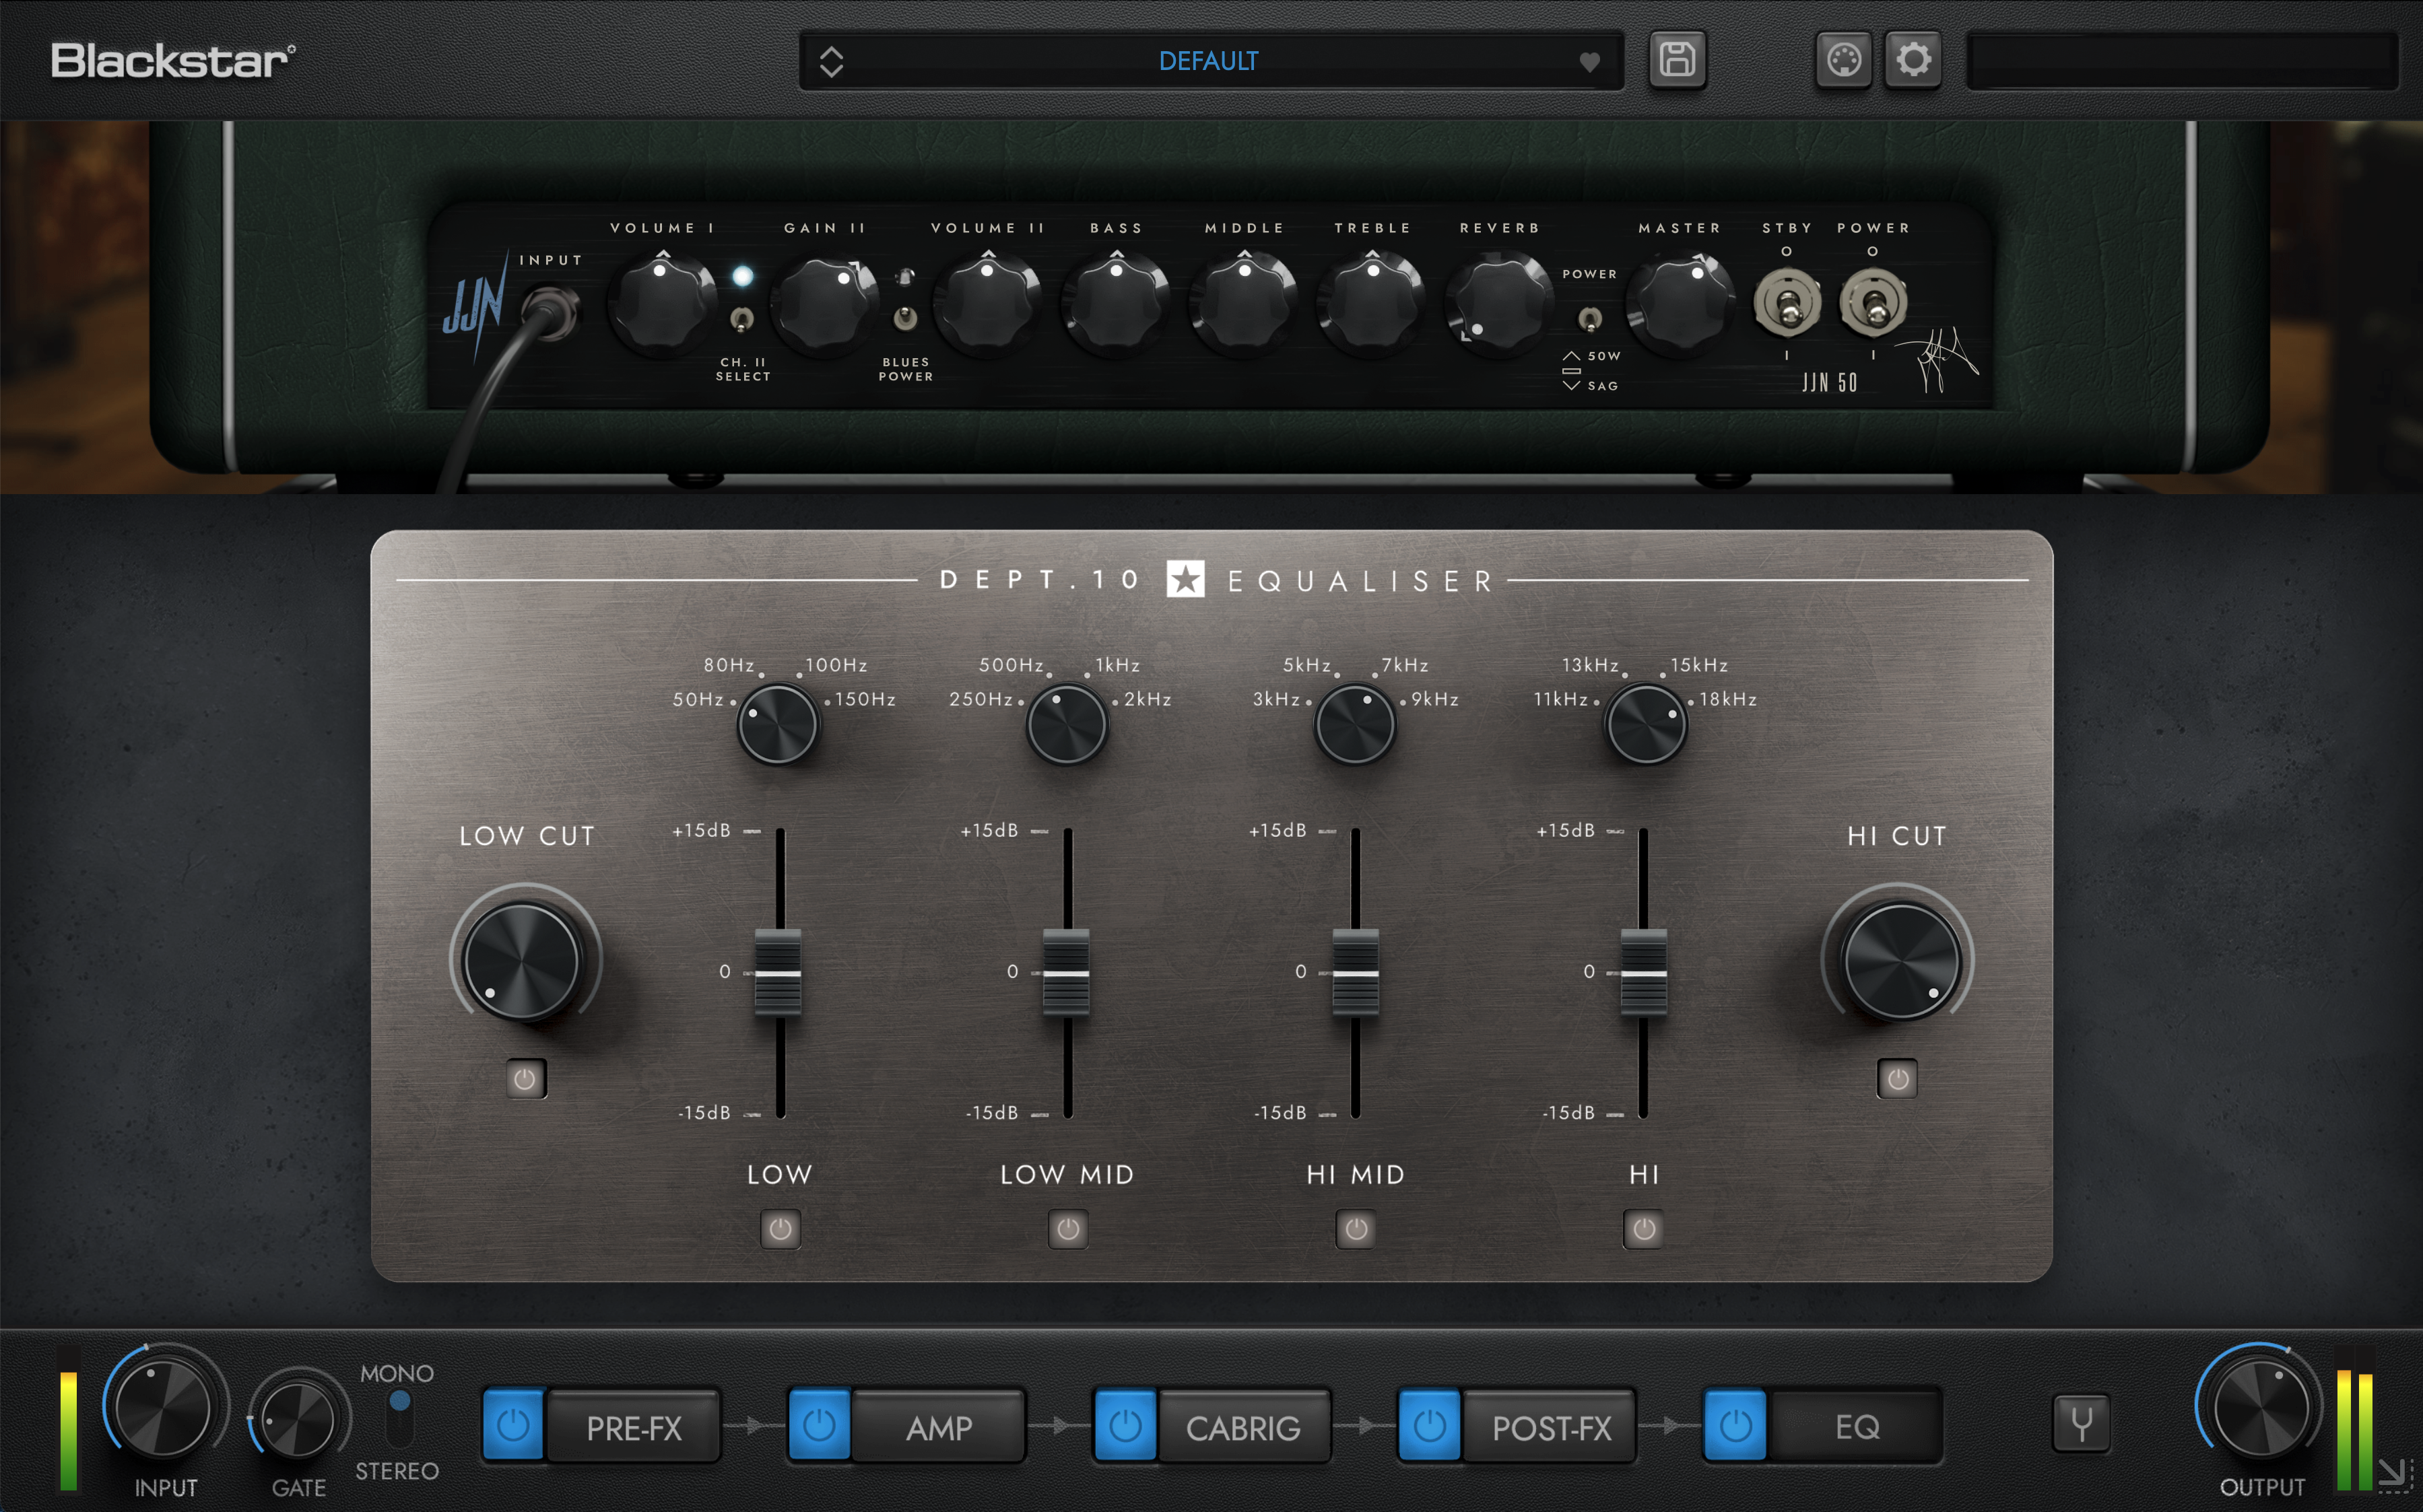Click the preset up/down stepper arrows
The height and width of the screenshot is (1512, 2423).
coord(831,62)
